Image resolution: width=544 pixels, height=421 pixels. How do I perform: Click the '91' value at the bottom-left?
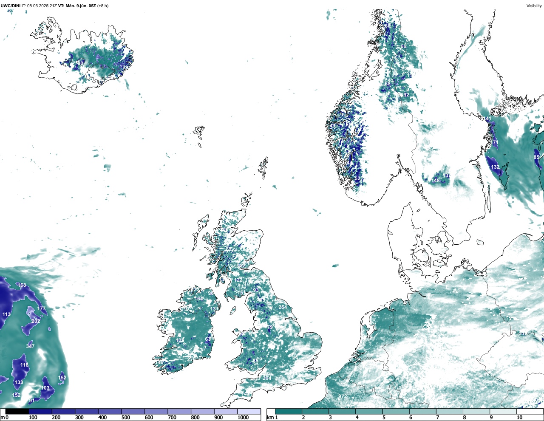coord(32,401)
